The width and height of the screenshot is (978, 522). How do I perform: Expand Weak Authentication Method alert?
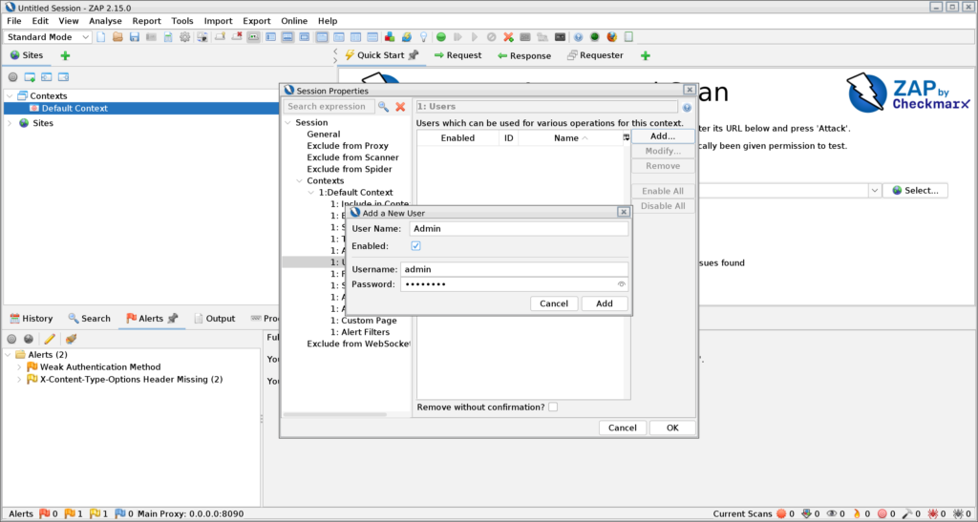click(x=19, y=366)
